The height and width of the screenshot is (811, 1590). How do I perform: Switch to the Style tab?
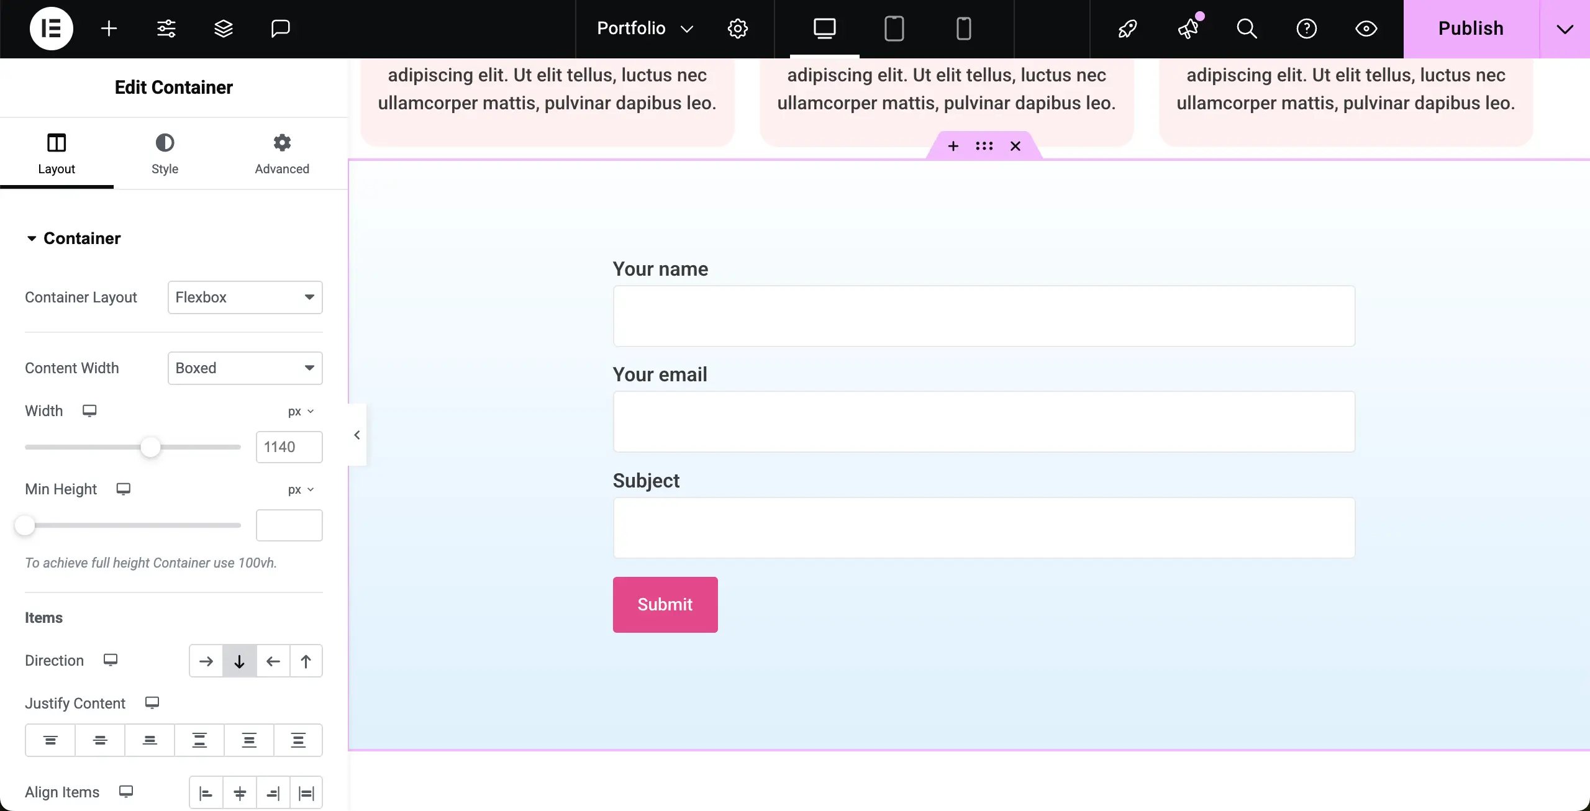165,153
